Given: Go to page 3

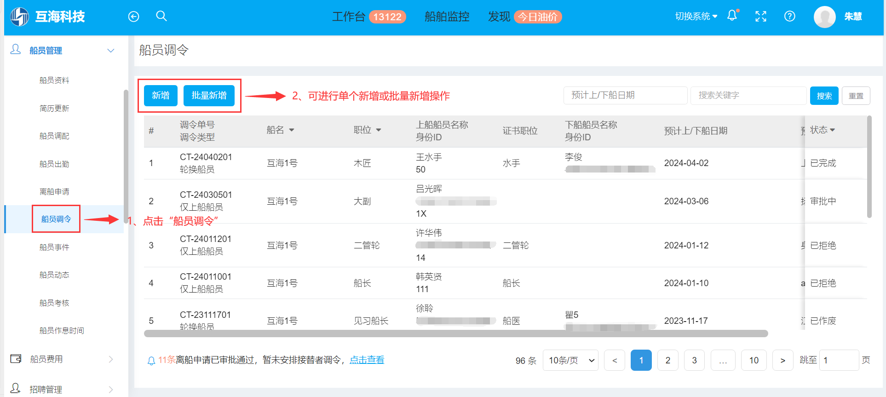Looking at the screenshot, I should (x=694, y=360).
